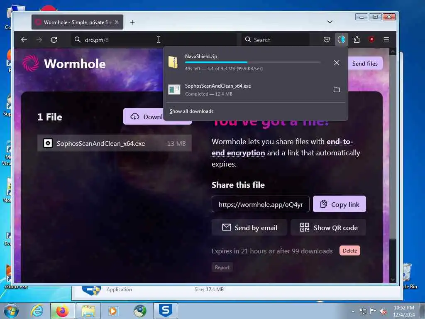The image size is (425, 319).
Task: Select the Wormhole browser tab
Action: 77,22
